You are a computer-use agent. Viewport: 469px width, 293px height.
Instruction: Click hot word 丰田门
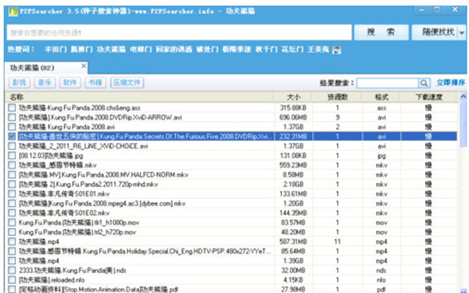click(55, 49)
